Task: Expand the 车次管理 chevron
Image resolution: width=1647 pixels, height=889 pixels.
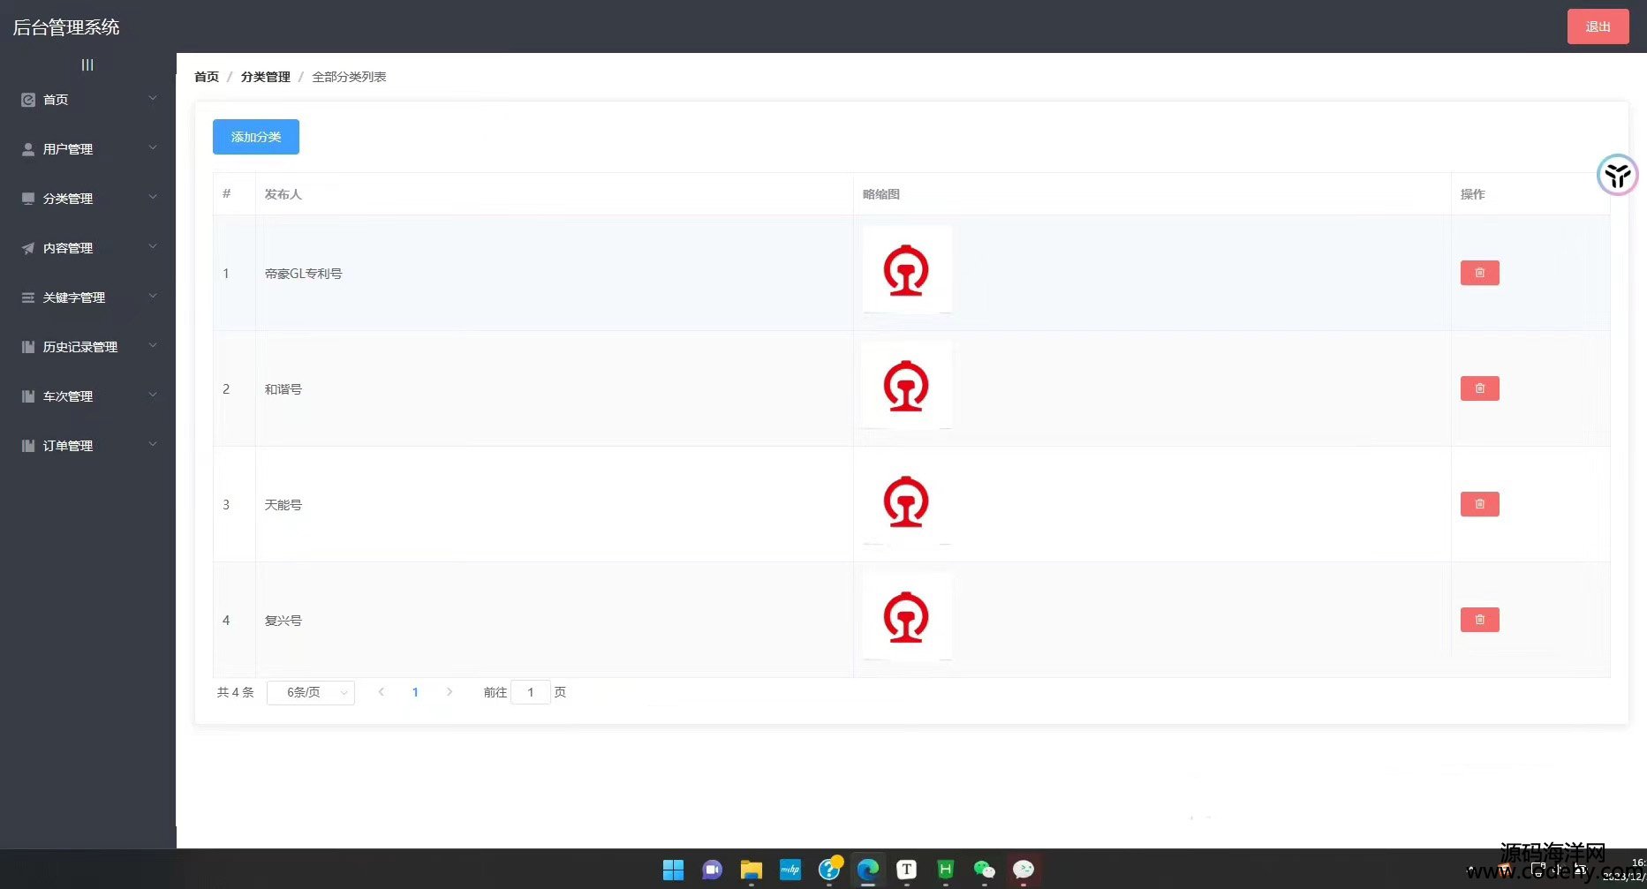Action: click(153, 395)
